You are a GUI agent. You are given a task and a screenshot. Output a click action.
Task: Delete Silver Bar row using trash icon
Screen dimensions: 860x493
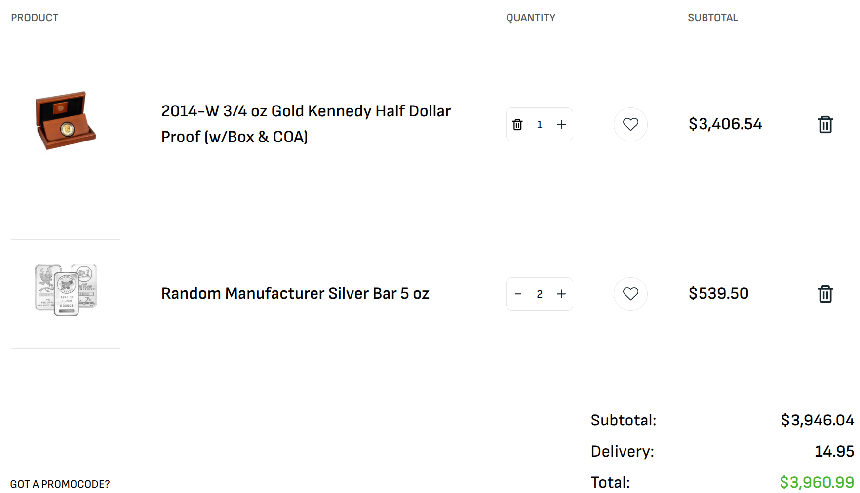click(825, 294)
